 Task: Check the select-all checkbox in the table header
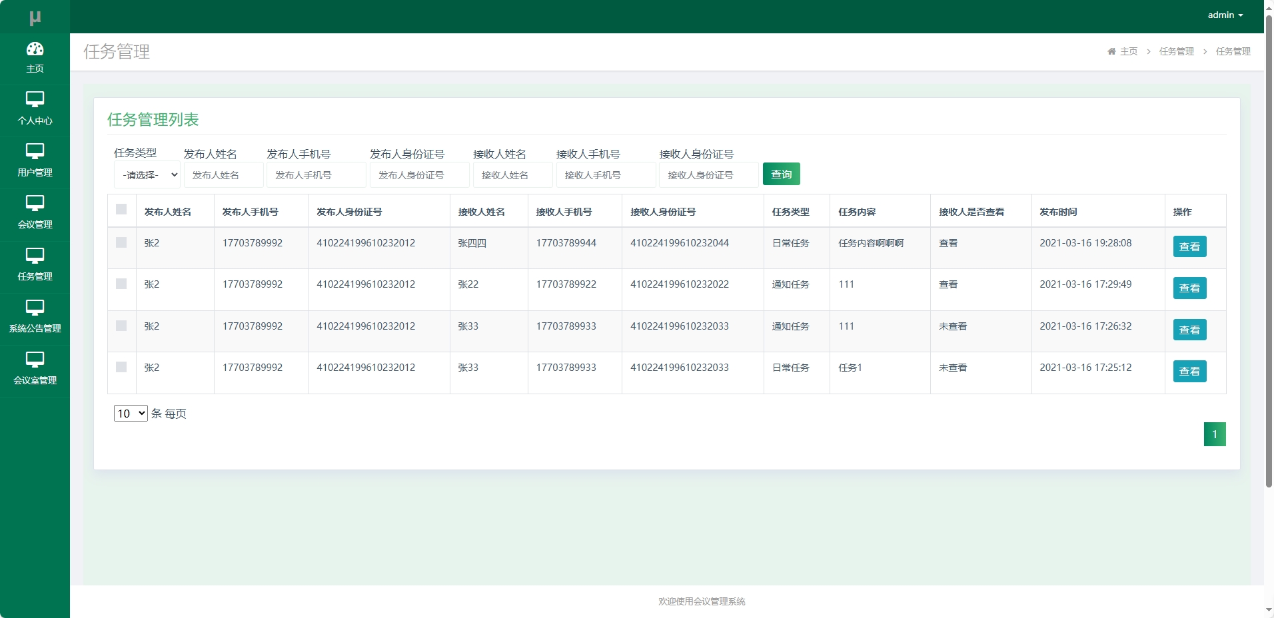(x=122, y=210)
